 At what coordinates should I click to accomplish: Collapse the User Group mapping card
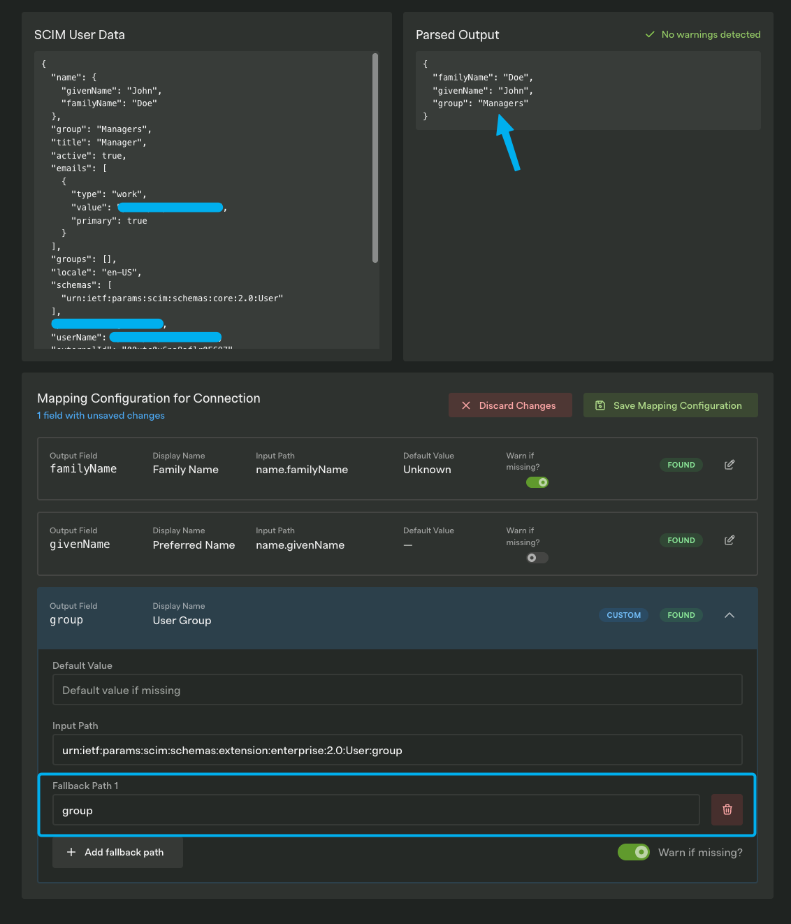[x=729, y=615]
